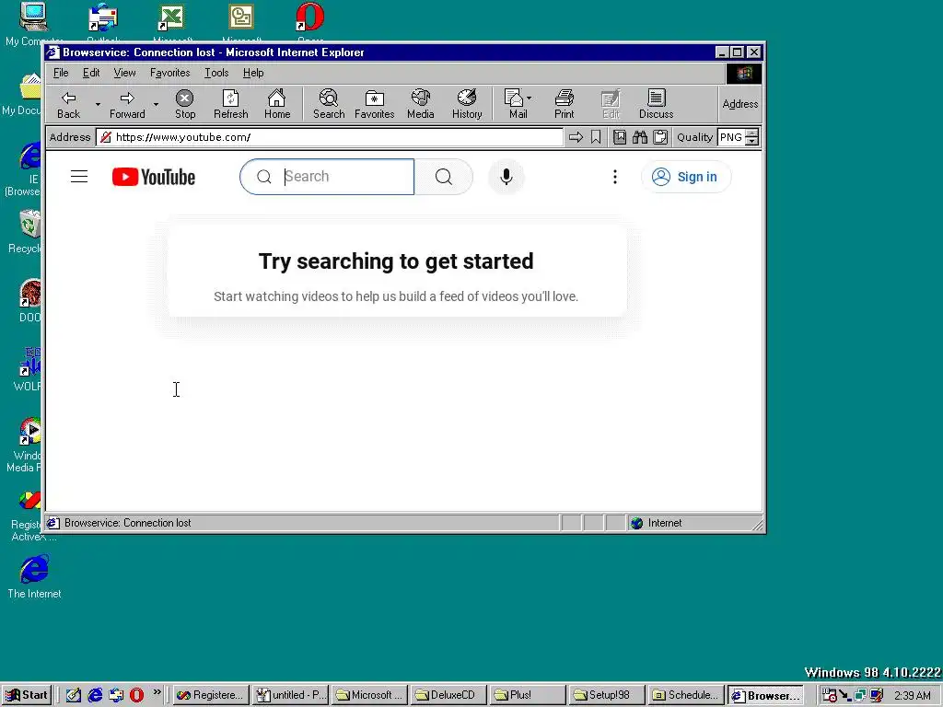The image size is (943, 707).
Task: Open the Search pane in IE toolbar
Action: 329,104
